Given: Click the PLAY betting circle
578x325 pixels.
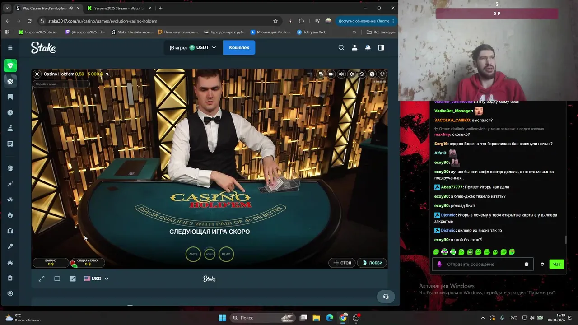Looking at the screenshot, I should pos(226,254).
